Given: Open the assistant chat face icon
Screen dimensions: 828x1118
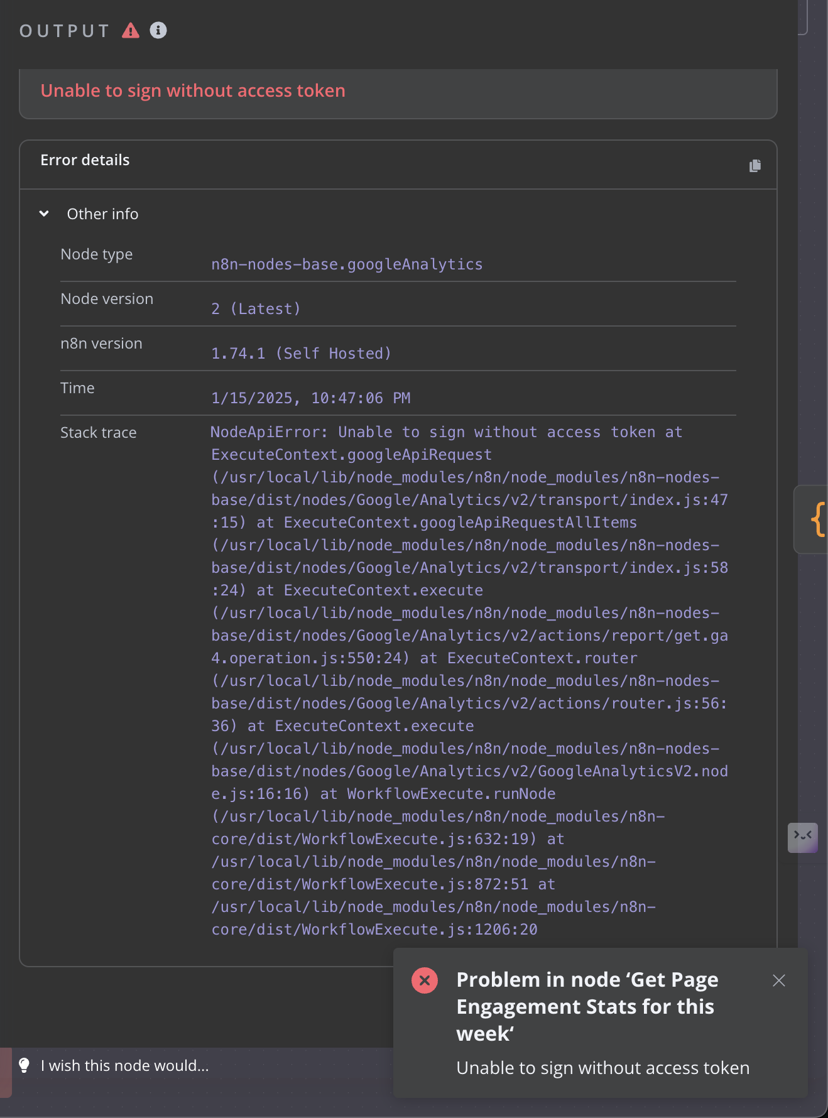Looking at the screenshot, I should [x=802, y=836].
